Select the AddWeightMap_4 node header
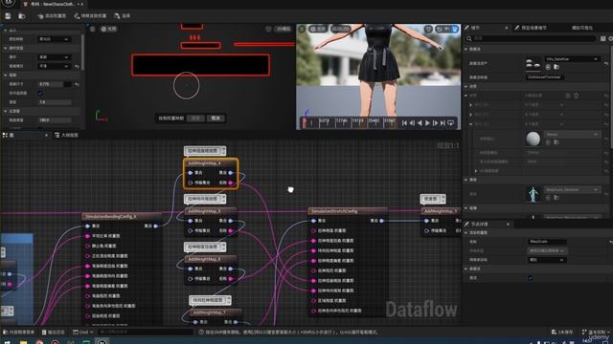613x344 pixels. (x=211, y=163)
